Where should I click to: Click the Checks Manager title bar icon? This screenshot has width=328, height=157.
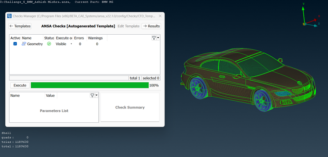(9, 16)
